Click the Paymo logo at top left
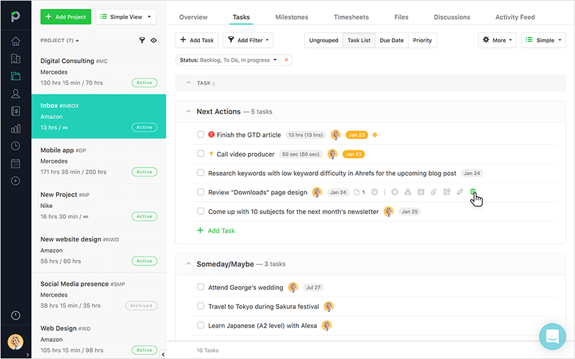The image size is (575, 359). click(x=15, y=16)
